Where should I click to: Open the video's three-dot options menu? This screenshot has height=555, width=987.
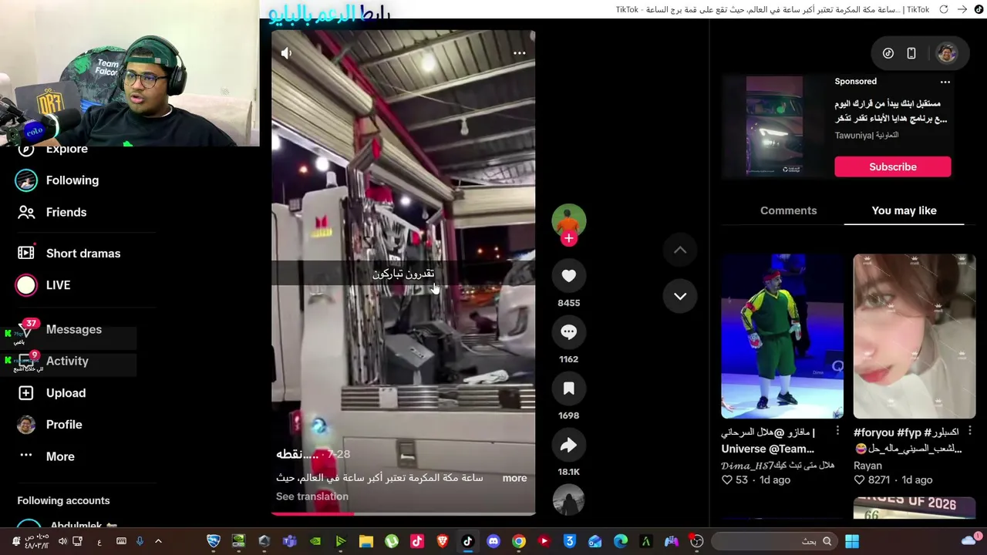(x=519, y=53)
